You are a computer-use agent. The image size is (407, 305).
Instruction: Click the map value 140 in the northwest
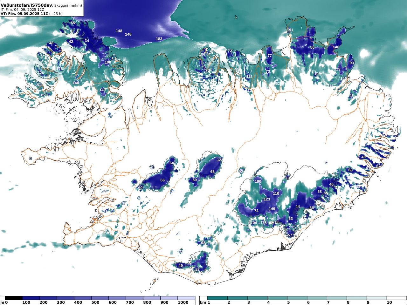point(102,90)
